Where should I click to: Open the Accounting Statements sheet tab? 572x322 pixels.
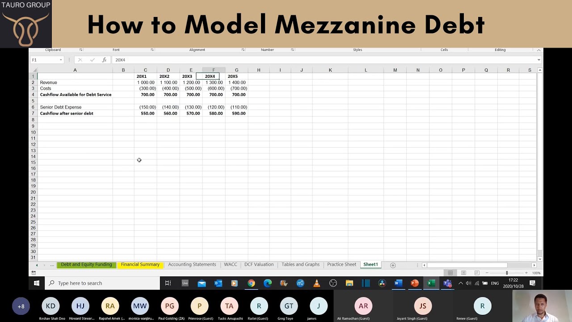coord(192,265)
